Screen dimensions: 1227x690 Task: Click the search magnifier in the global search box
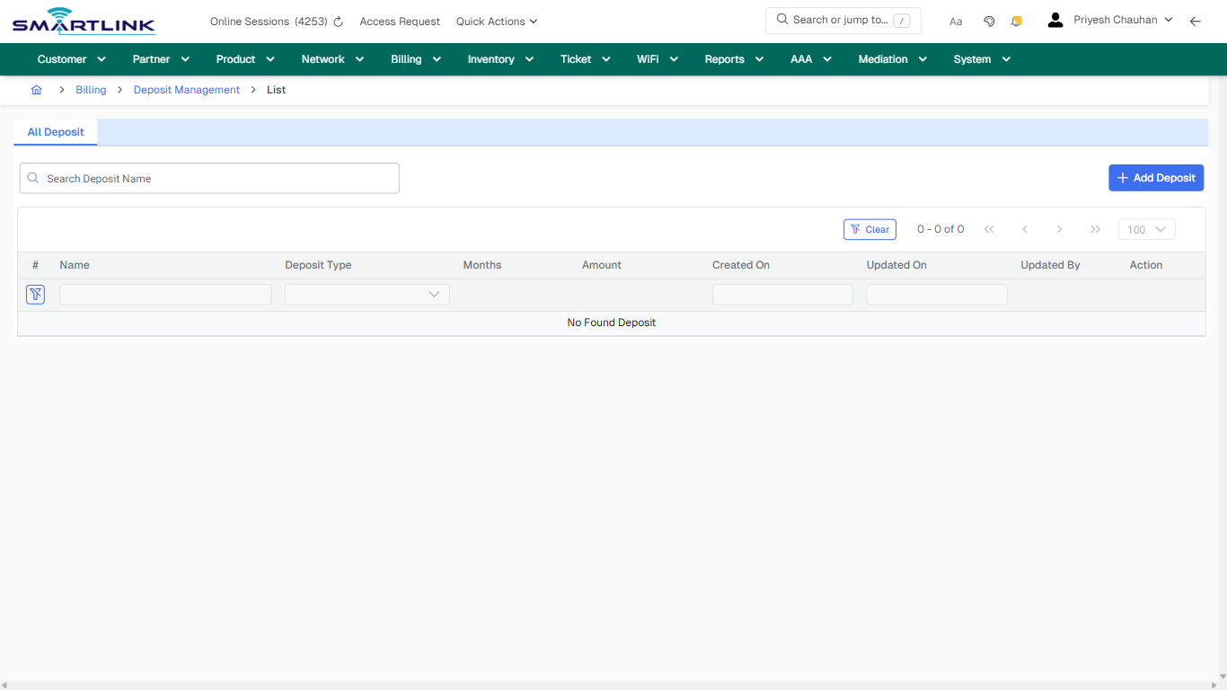pos(781,19)
